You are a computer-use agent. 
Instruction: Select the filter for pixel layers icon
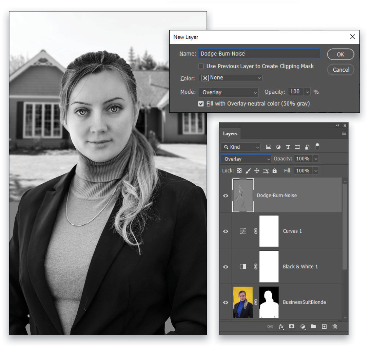268,147
